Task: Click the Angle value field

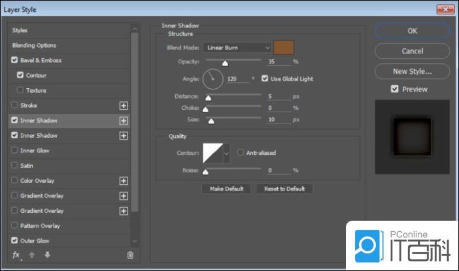Action: click(x=238, y=79)
